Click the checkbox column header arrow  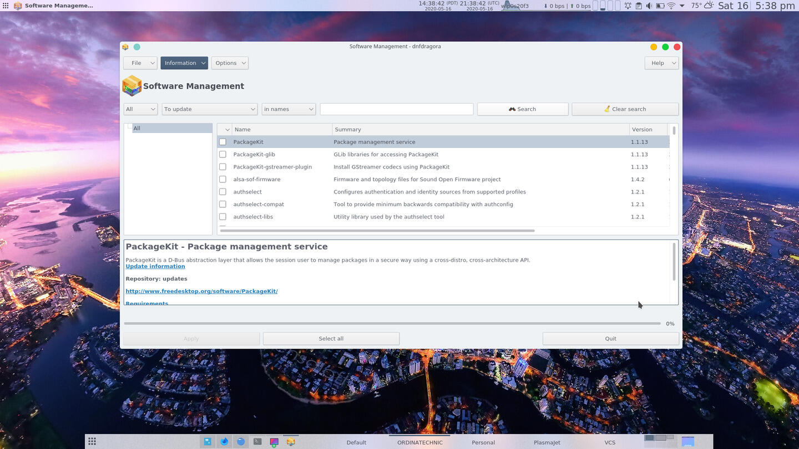227,130
